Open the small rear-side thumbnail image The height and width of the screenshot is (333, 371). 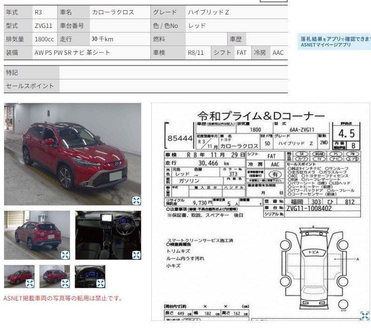pos(54,276)
